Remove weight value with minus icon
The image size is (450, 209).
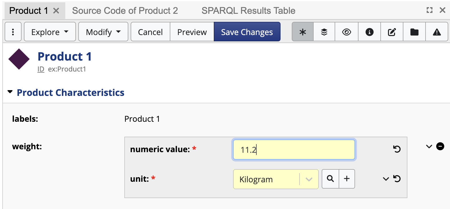(440, 146)
